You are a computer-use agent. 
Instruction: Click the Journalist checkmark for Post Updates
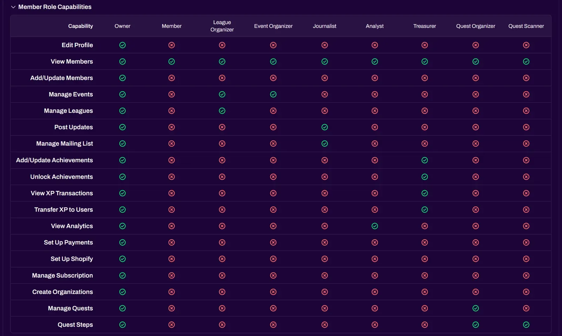[325, 127]
